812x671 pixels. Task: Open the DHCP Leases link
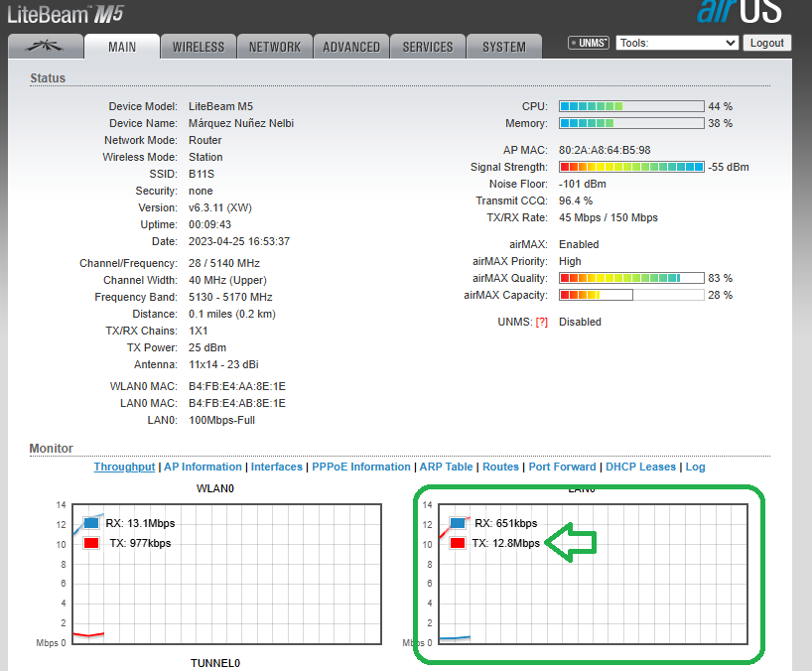point(641,467)
